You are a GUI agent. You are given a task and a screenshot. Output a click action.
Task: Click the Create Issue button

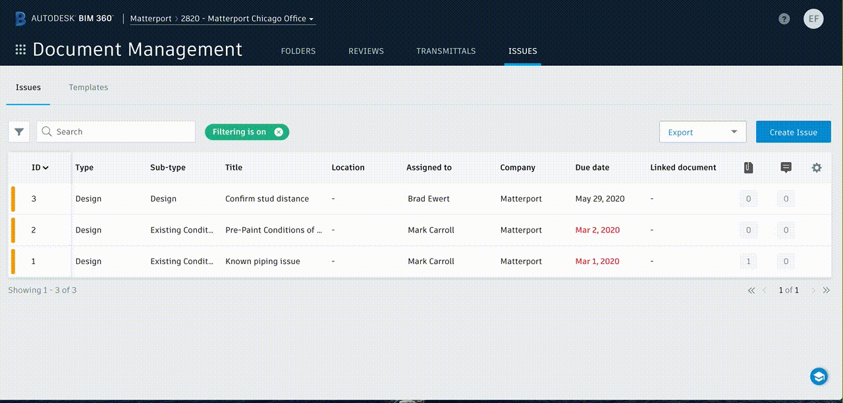pos(794,132)
